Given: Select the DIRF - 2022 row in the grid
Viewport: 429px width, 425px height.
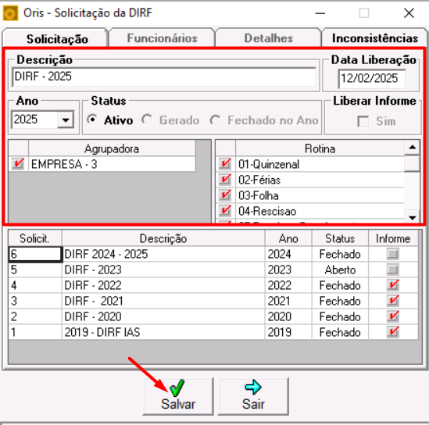Looking at the screenshot, I should coord(213,285).
